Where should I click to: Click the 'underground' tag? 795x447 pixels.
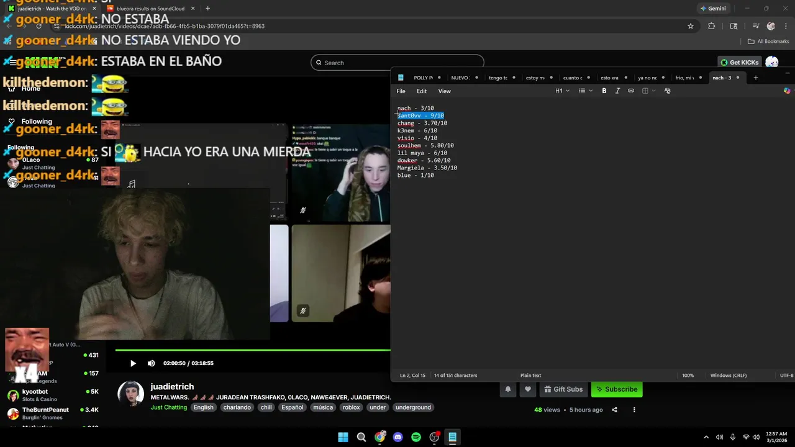tap(413, 407)
